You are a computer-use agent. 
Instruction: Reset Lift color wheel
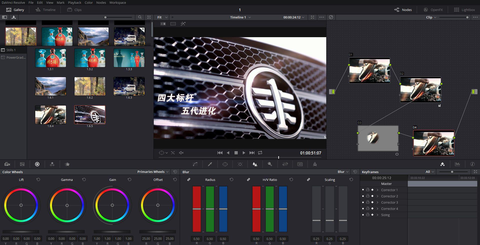[x=38, y=180]
